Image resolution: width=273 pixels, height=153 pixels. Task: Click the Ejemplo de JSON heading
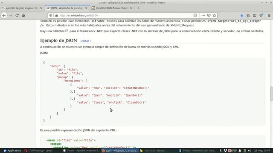pyautogui.click(x=58, y=40)
